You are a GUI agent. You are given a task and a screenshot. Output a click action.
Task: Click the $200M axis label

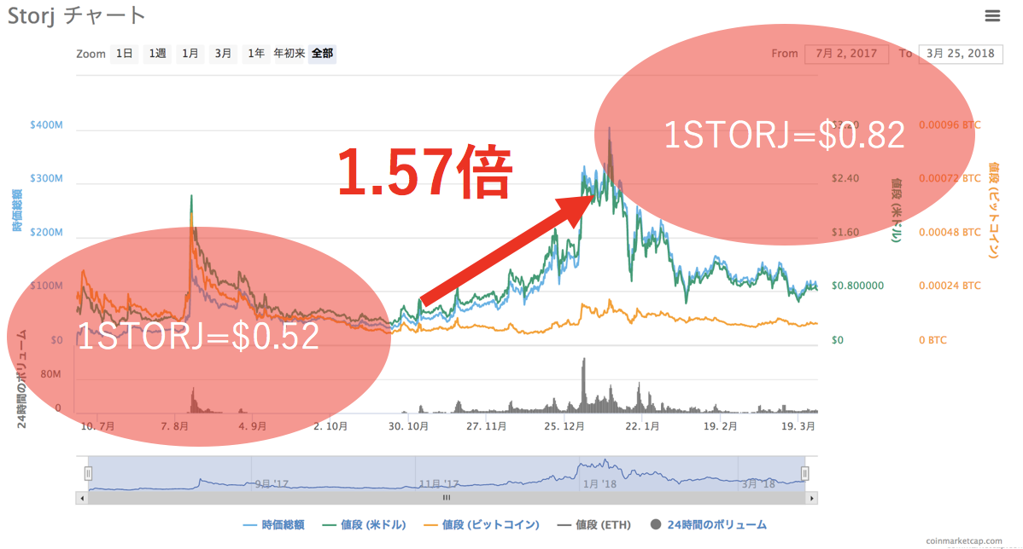tap(46, 233)
